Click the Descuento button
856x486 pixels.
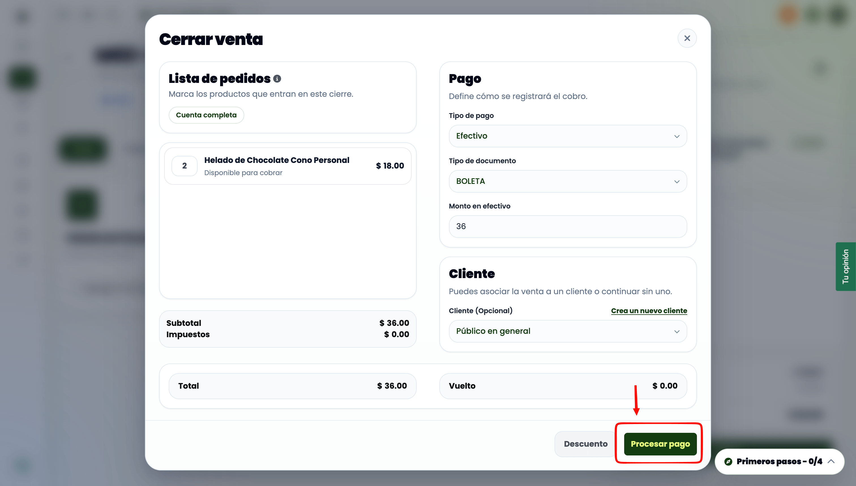tap(585, 444)
